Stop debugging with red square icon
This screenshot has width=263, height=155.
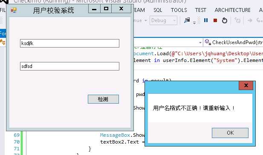tap(215, 20)
